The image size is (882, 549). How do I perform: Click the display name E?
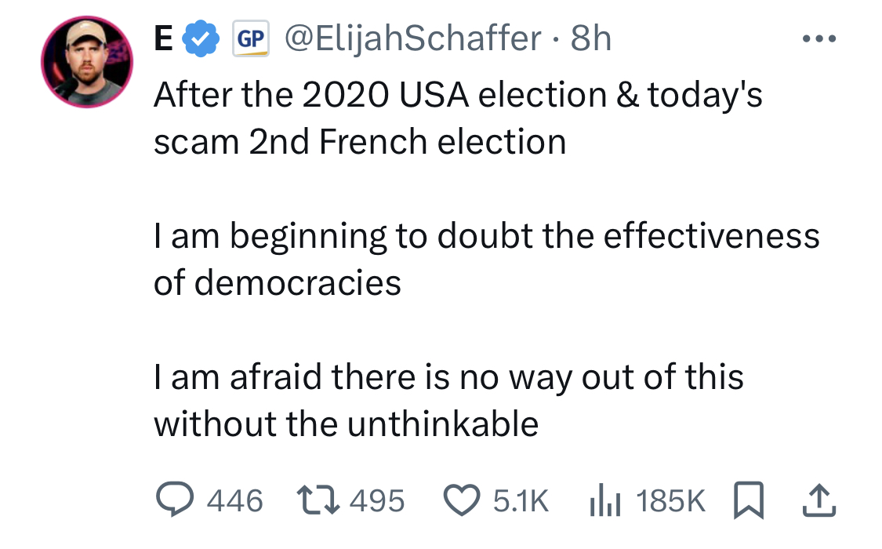tap(163, 38)
